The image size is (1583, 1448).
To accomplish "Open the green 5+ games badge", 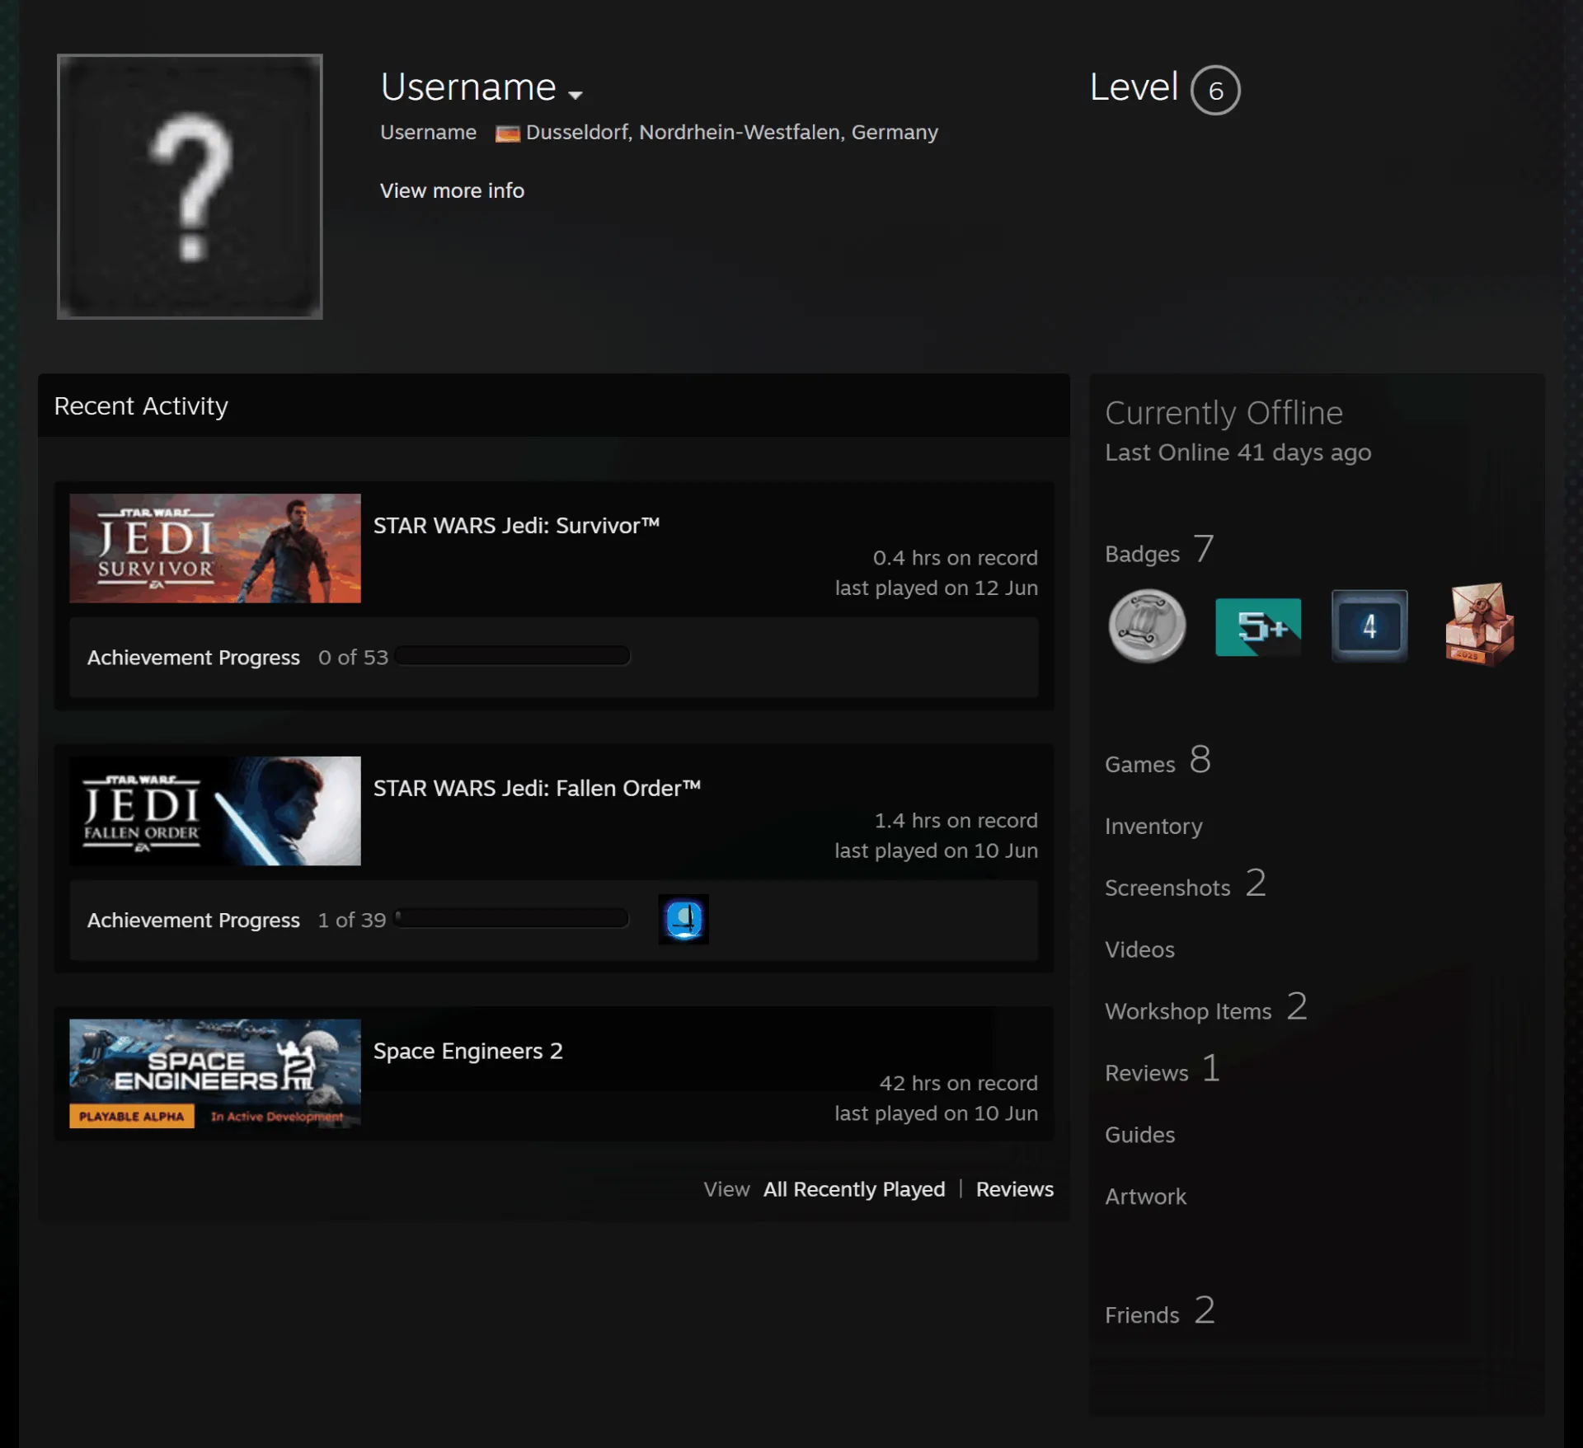I will pyautogui.click(x=1258, y=627).
